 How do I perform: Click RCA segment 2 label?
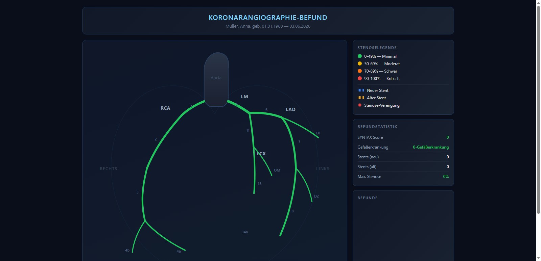(x=156, y=139)
